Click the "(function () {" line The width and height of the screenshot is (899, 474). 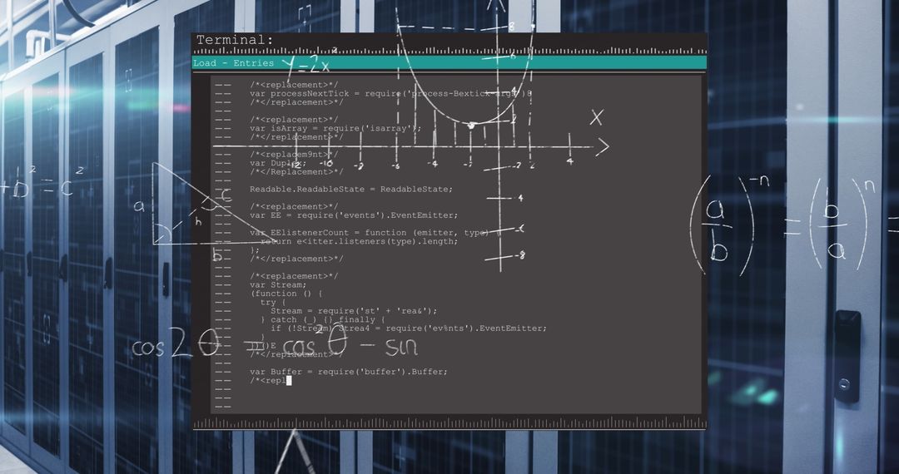point(286,293)
